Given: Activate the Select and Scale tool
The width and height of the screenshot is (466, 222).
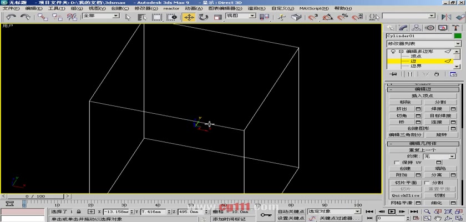Looking at the screenshot, I should pyautogui.click(x=218, y=17).
